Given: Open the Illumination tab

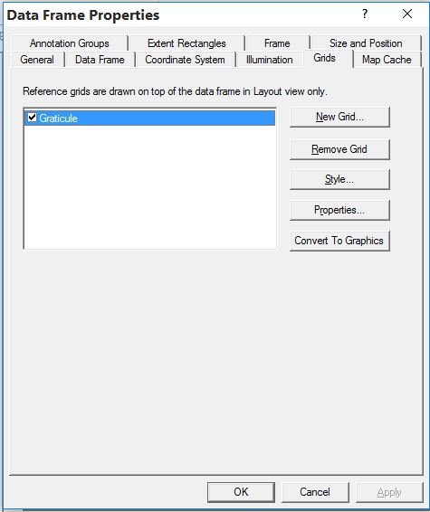Looking at the screenshot, I should [x=269, y=60].
